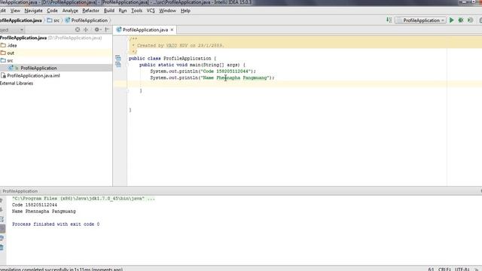Close the ProfileApplication.java editor tab

coord(172,30)
